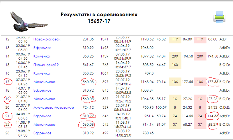
Task: Open the Алексеево-Лозовское race link
Action: tap(54, 107)
